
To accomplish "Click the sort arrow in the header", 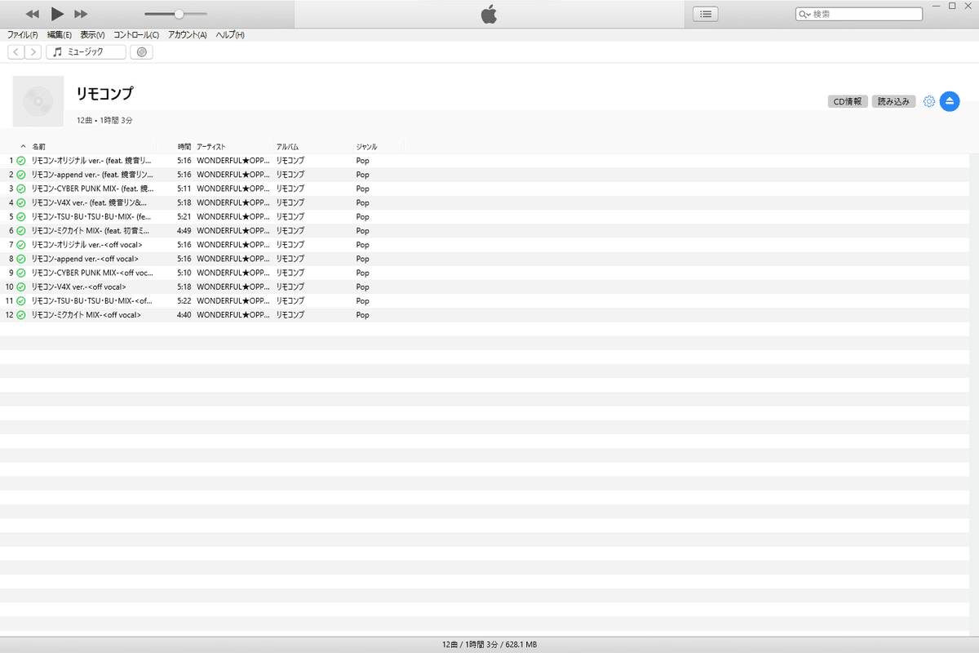I will coord(23,146).
